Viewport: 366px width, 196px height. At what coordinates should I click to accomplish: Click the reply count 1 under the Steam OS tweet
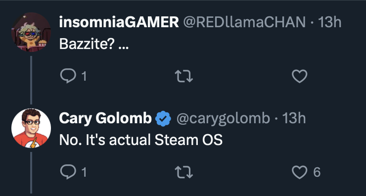[84, 172]
